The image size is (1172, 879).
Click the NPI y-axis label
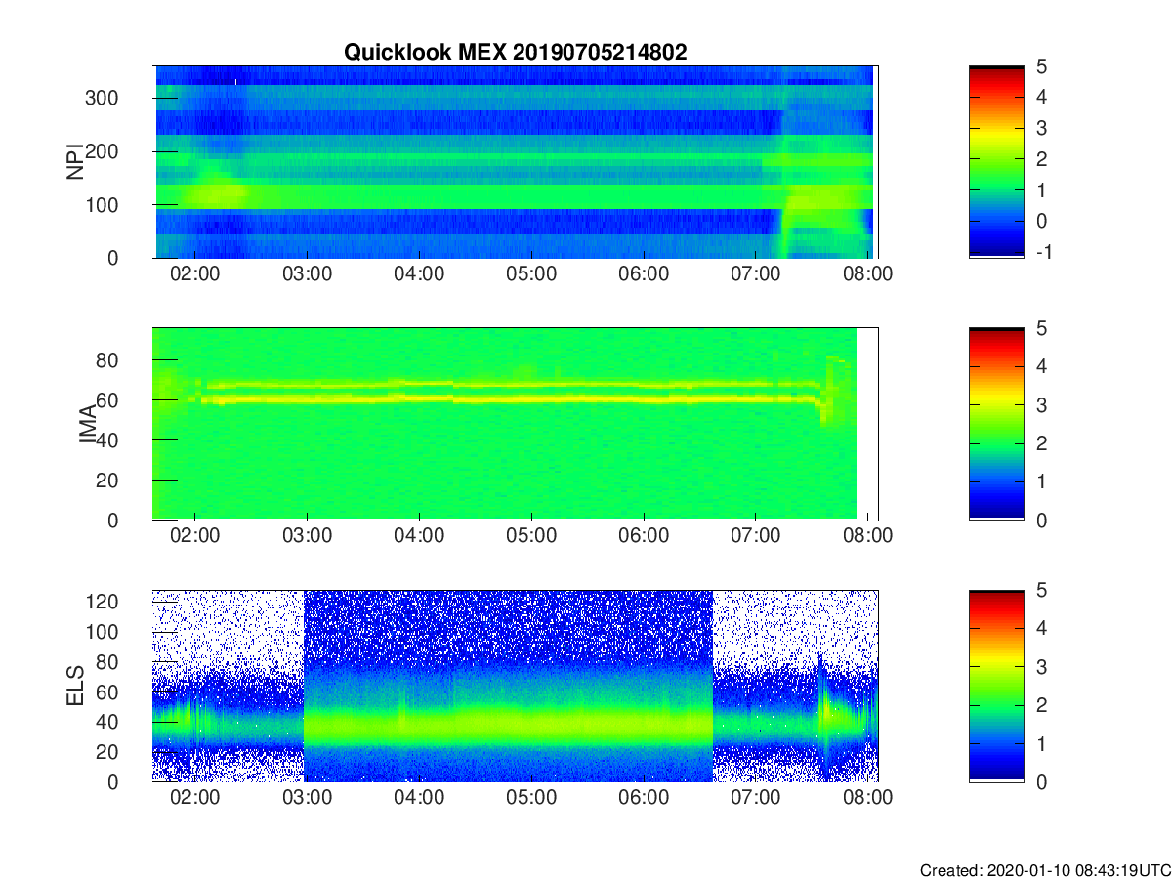76,162
